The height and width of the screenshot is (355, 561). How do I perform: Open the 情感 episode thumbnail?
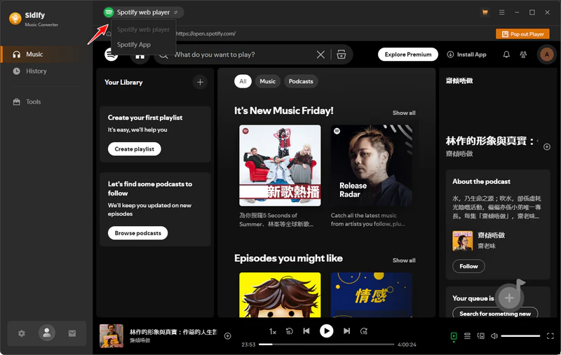372,295
